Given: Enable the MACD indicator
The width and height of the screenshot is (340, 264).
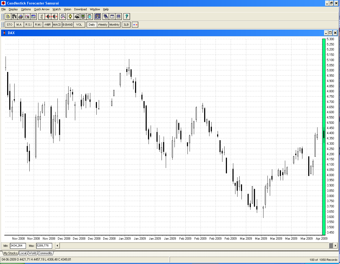Looking at the screenshot, I should point(57,24).
